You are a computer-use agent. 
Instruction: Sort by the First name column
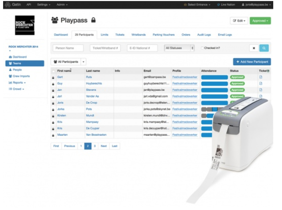(64, 71)
